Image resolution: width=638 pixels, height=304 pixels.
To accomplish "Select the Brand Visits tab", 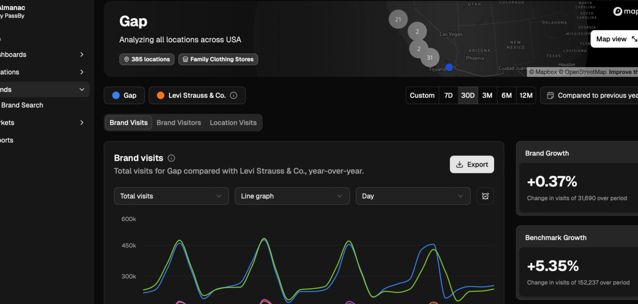I will (129, 122).
